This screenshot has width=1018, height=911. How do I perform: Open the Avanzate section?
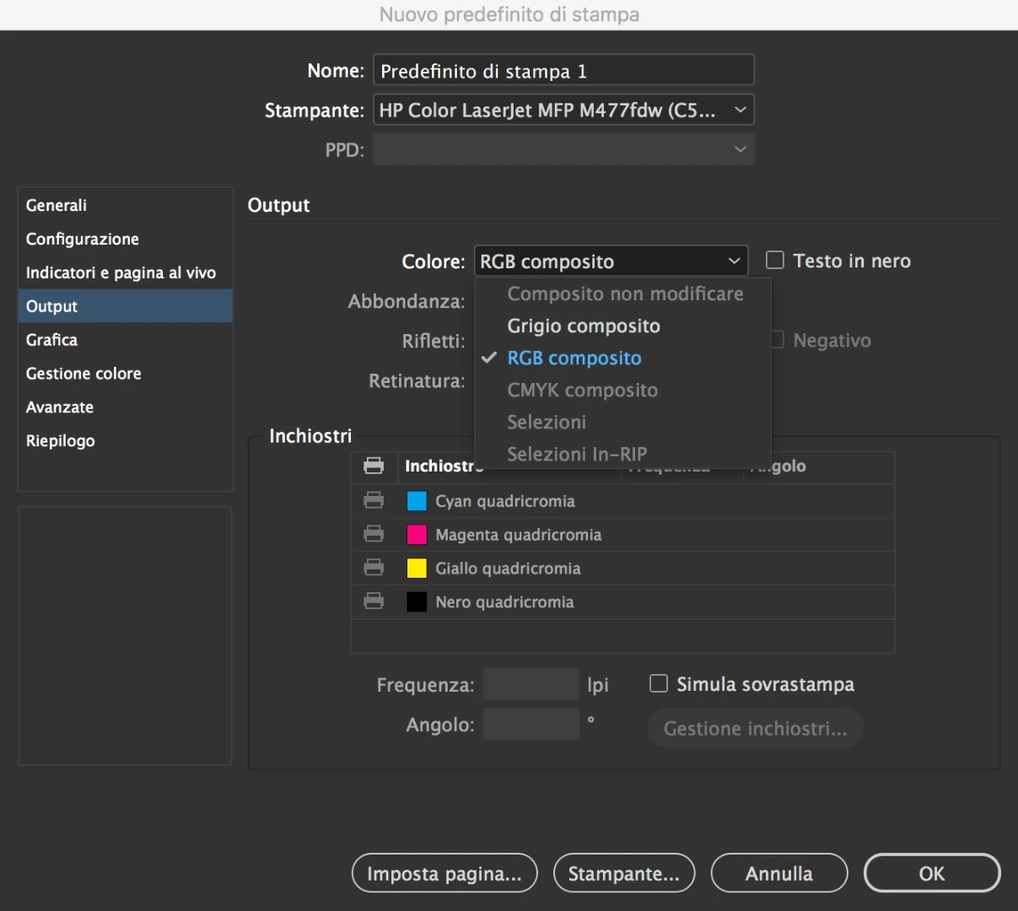coord(125,407)
